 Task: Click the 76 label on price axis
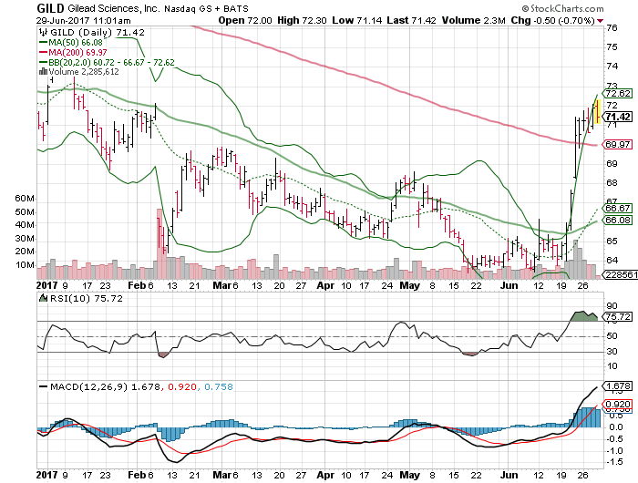click(612, 28)
